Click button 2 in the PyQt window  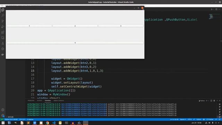pyautogui.click(x=75, y=26)
